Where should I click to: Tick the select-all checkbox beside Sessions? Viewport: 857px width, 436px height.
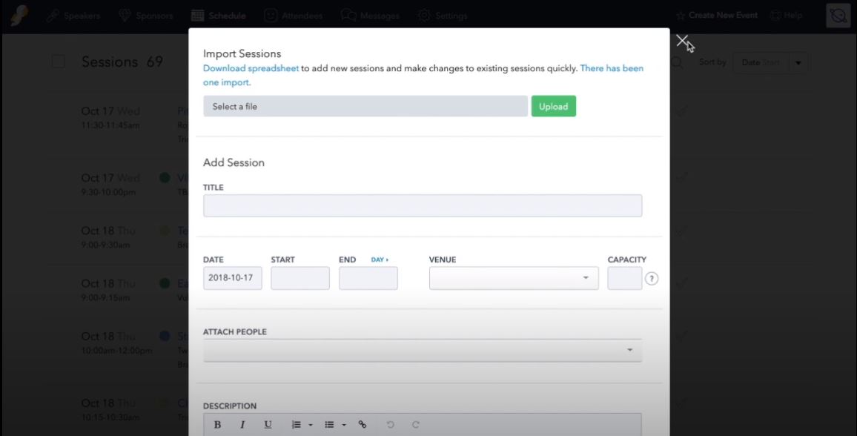(x=59, y=62)
